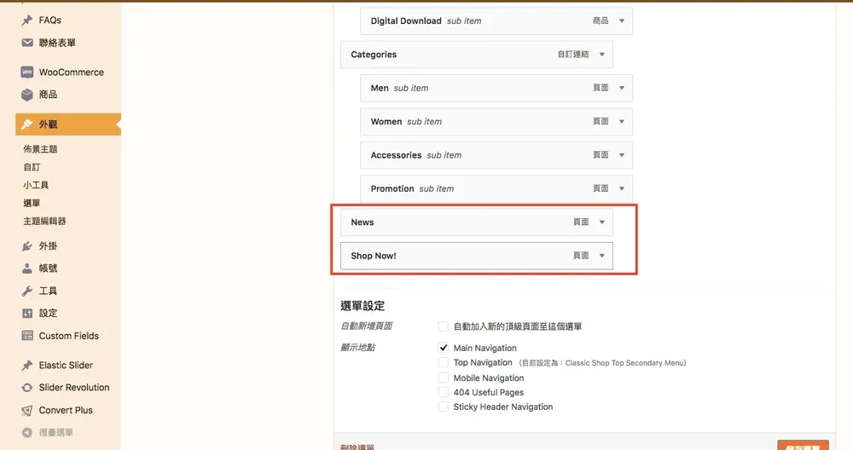This screenshot has height=450, width=853.
Task: Select the Digital Download menu item title
Action: coord(406,20)
